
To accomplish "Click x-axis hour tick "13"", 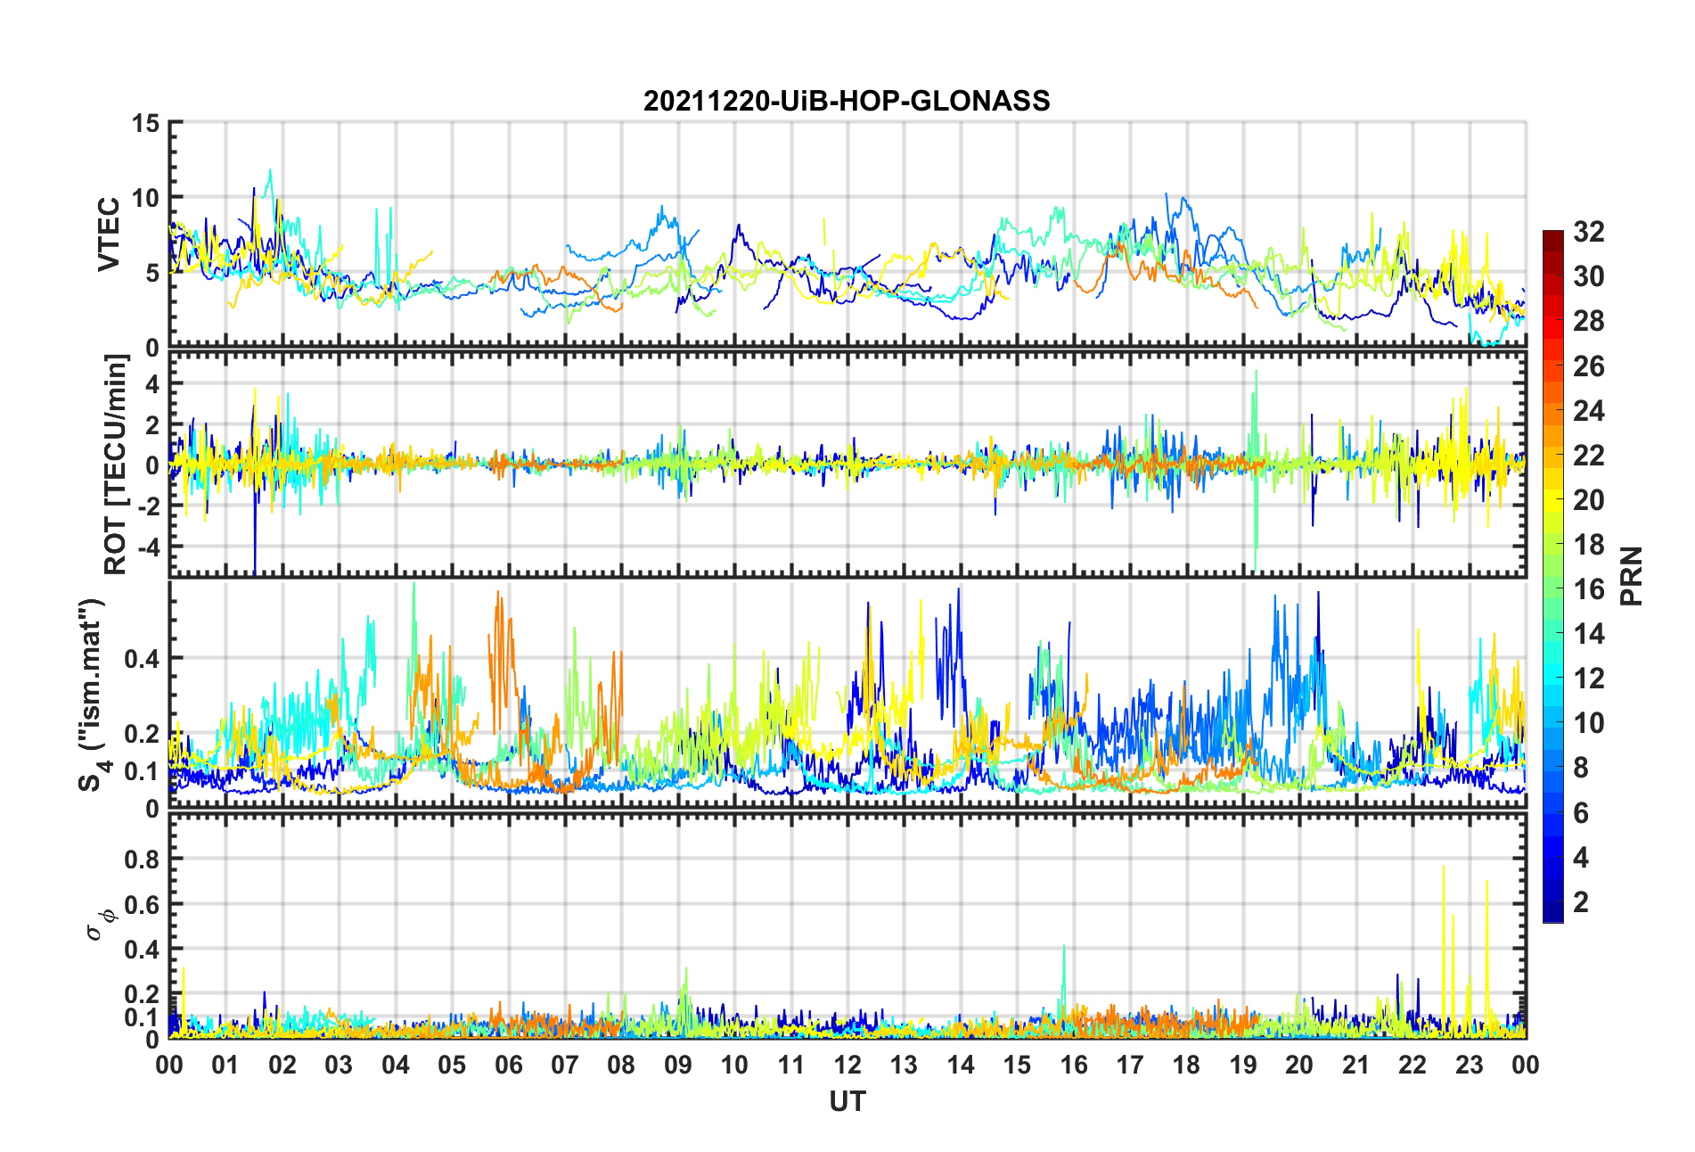I will click(904, 1065).
